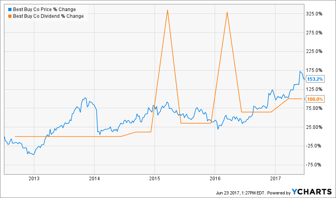Open the YCharts logo link
336x198 pixels.
coord(312,192)
